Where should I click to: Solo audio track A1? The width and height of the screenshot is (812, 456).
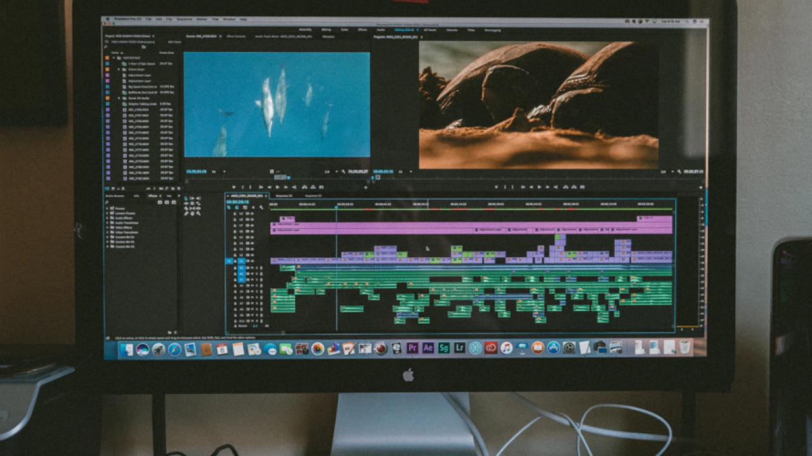[256, 268]
